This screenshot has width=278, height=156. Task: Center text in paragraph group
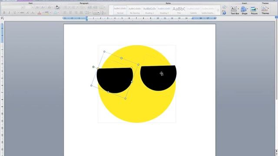70,13
